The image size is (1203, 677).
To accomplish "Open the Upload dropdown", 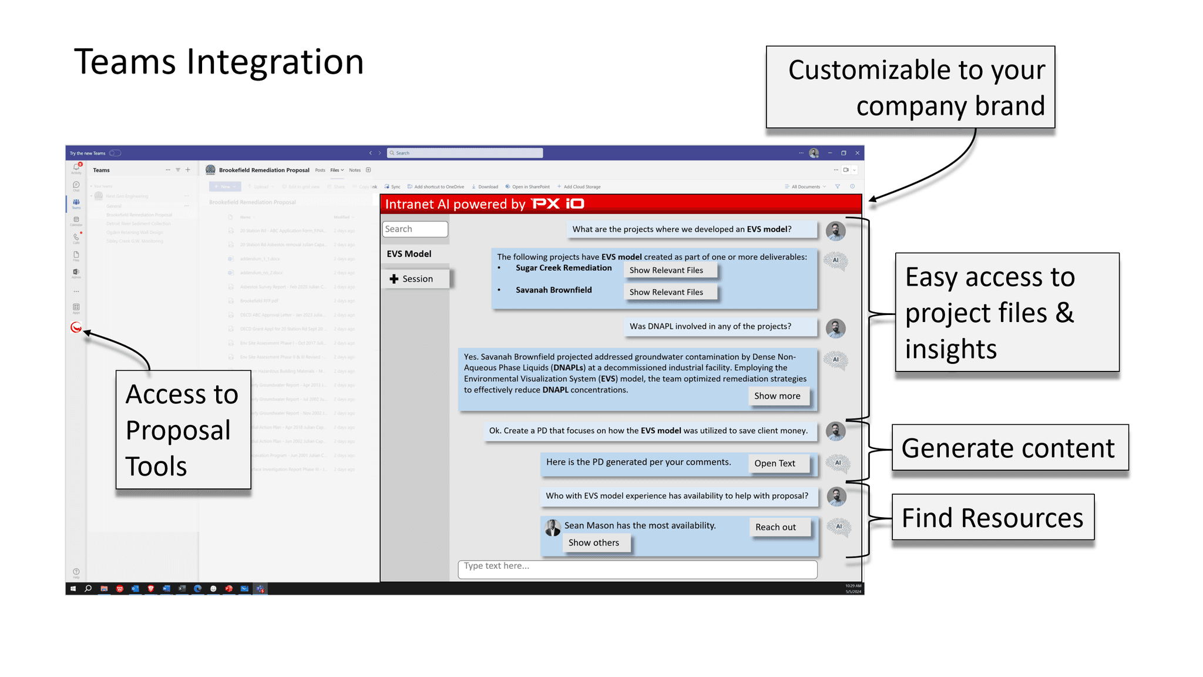I will point(260,187).
